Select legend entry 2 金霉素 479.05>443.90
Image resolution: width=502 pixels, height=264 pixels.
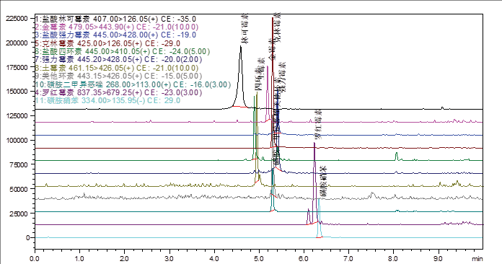(117, 27)
